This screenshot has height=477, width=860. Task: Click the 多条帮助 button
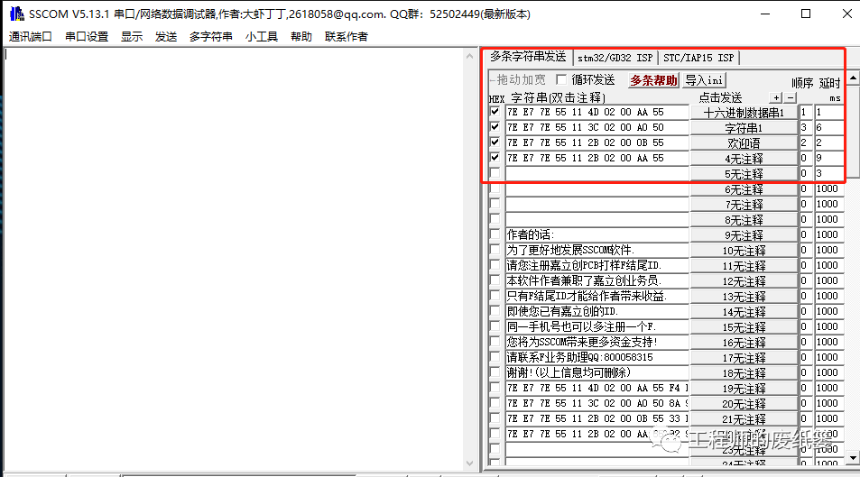point(653,80)
